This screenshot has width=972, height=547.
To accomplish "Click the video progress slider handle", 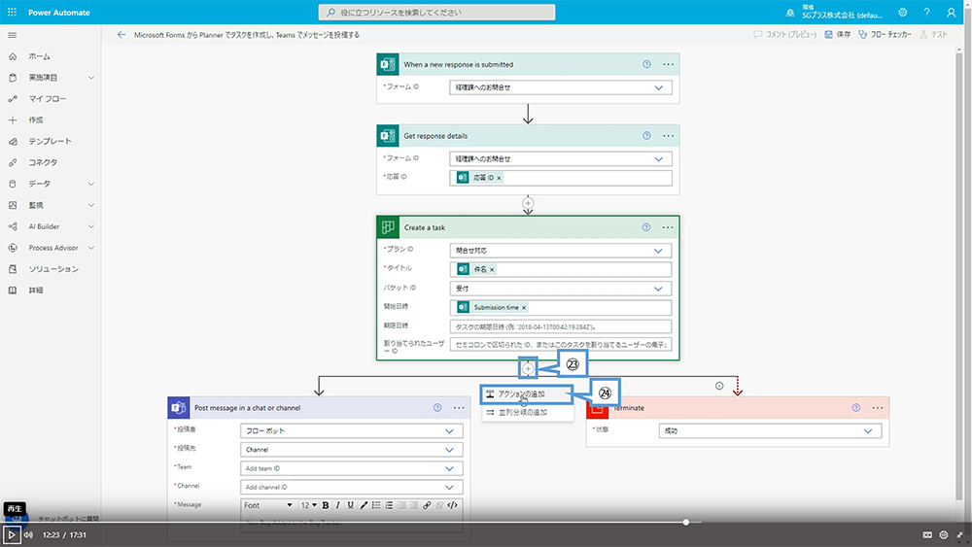I will [685, 522].
